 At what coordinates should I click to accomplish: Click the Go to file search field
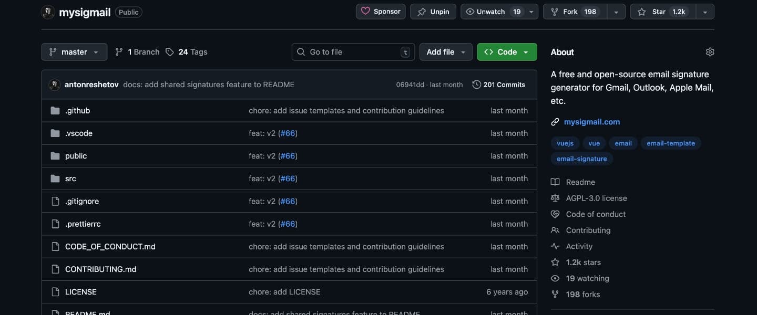tap(352, 52)
